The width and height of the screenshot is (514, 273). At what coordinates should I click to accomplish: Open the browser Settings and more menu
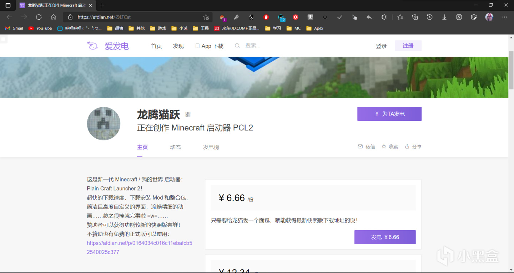[x=504, y=17]
